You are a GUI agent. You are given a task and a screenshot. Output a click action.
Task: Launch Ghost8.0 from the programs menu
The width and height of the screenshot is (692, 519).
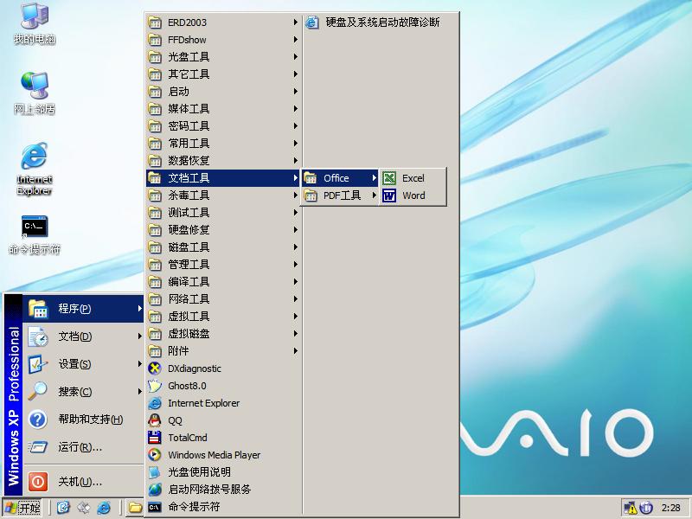[x=224, y=386]
